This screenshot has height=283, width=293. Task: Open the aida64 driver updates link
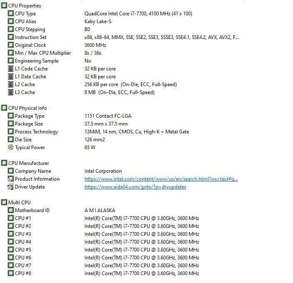(135, 187)
